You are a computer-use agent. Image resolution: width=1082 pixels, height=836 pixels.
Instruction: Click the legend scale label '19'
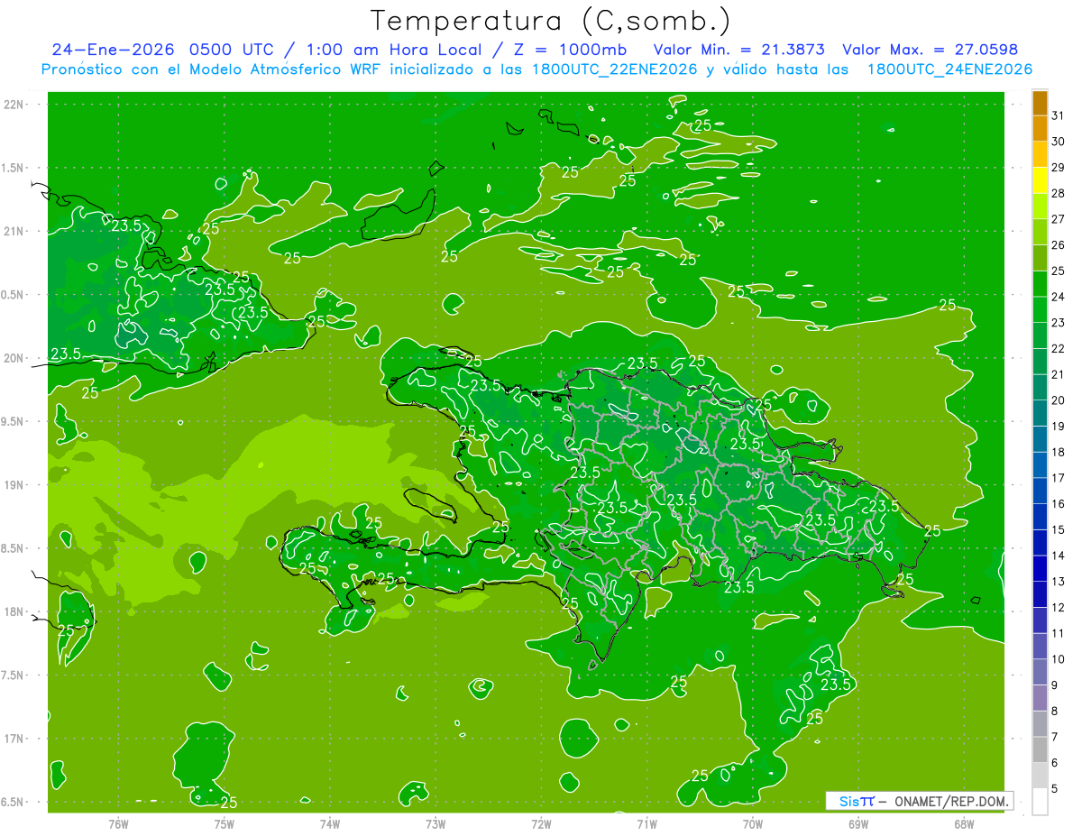1058,427
